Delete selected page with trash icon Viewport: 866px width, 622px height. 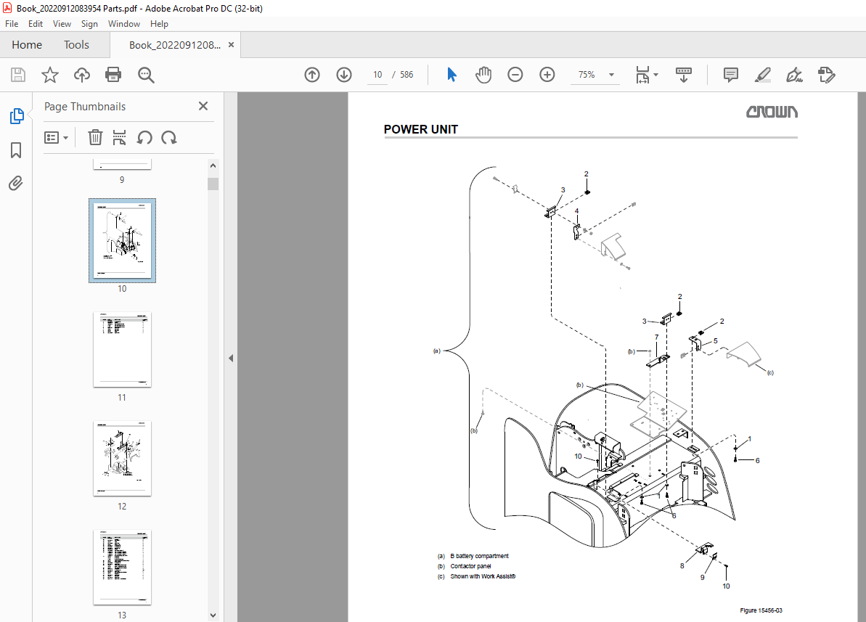coord(95,137)
